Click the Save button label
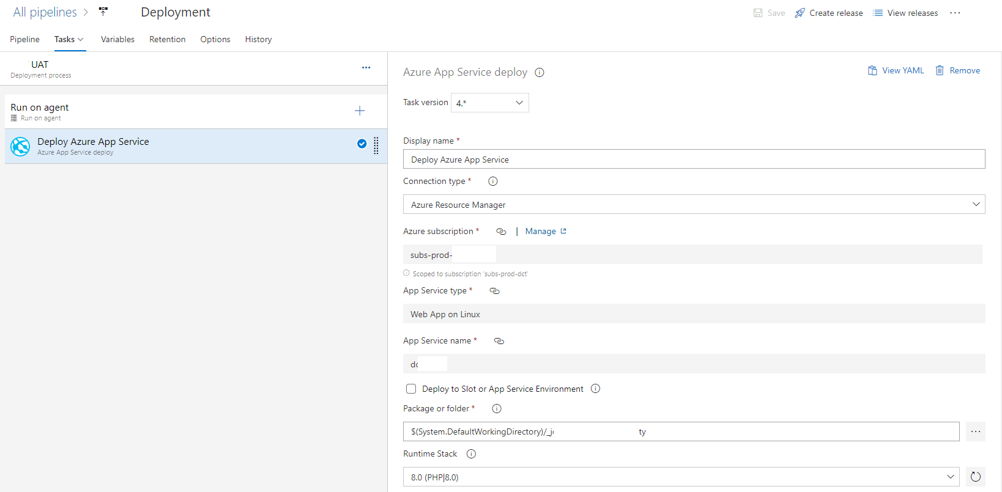Viewport: 1002px width, 492px height. pyautogui.click(x=776, y=13)
